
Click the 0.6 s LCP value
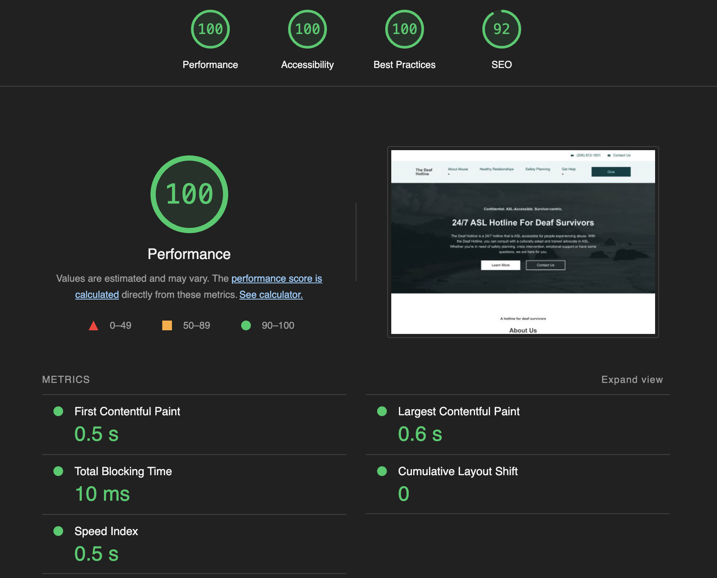(420, 434)
